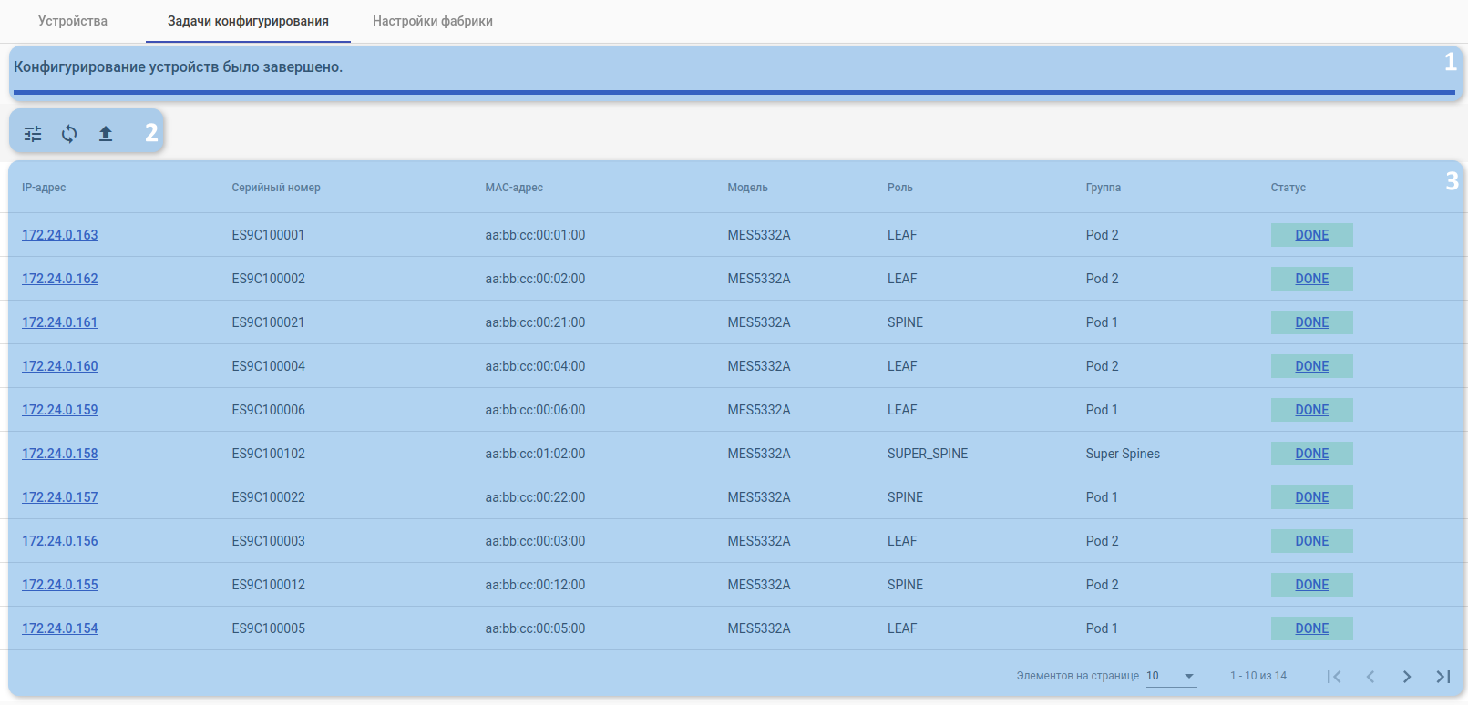The image size is (1468, 705).
Task: Go to the first page
Action: pos(1334,676)
